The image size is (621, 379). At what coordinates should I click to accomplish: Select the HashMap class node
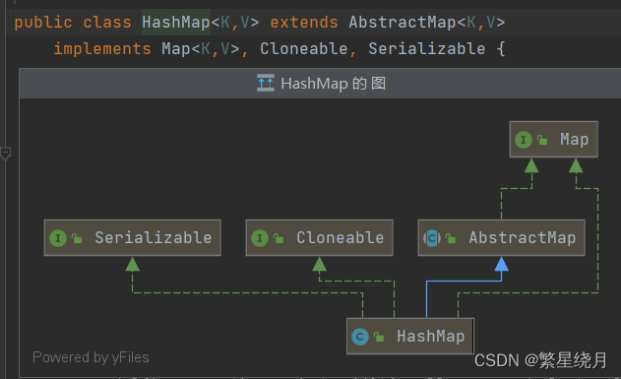pyautogui.click(x=410, y=337)
